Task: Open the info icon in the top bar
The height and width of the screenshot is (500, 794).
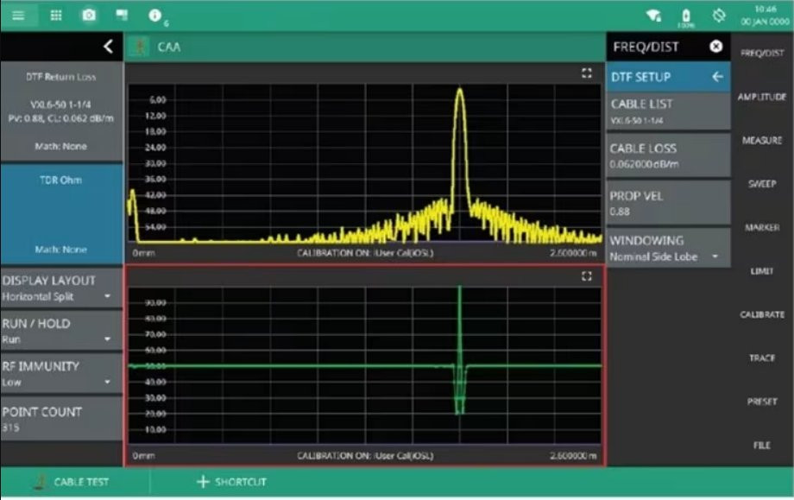Action: [x=154, y=16]
